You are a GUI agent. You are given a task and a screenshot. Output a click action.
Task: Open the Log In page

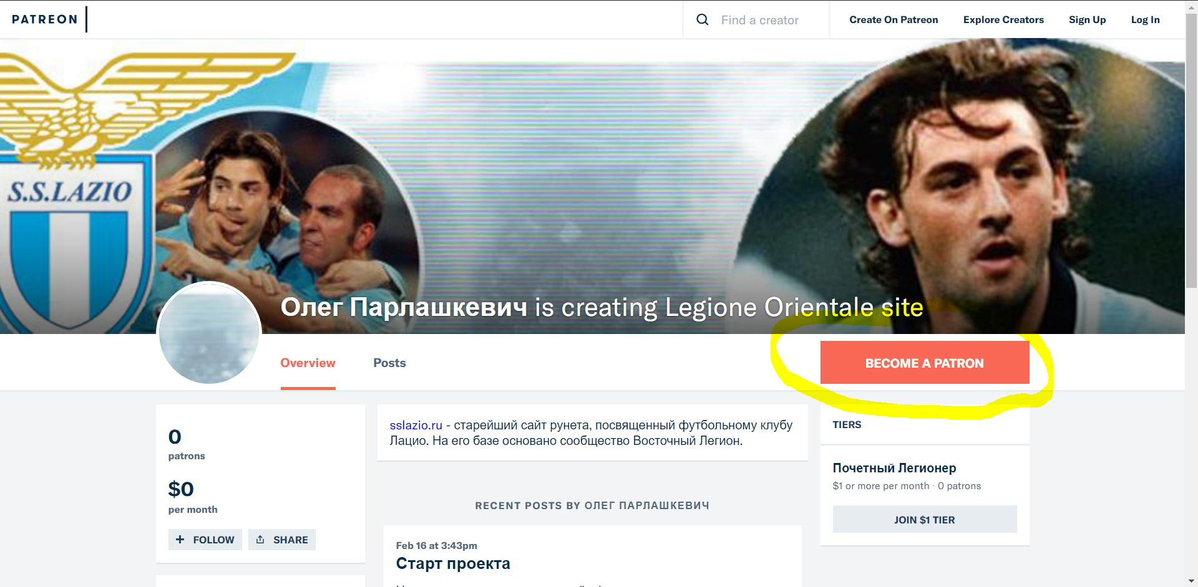click(x=1146, y=20)
